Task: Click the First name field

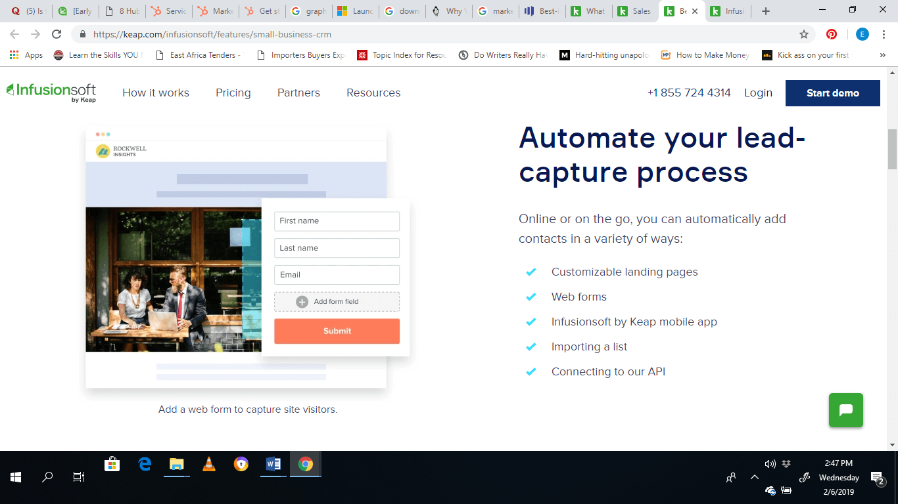Action: coord(337,221)
